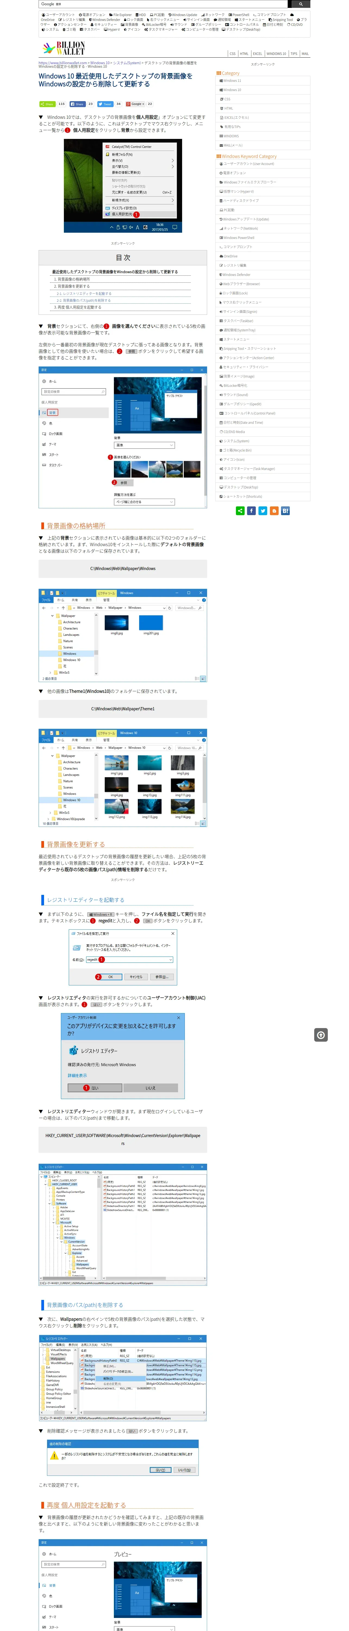Open the CSS tab in header navigation
Viewport: 349px width, 1631px height.
click(x=232, y=54)
